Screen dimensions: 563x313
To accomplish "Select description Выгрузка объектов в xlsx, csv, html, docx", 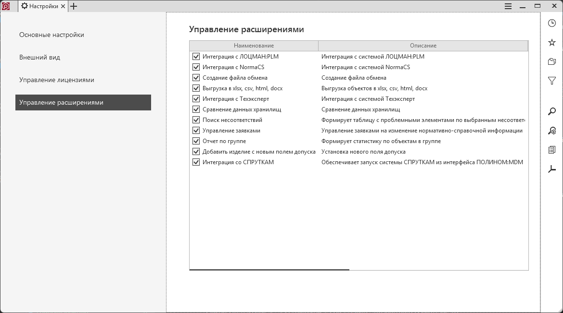I will [x=374, y=88].
